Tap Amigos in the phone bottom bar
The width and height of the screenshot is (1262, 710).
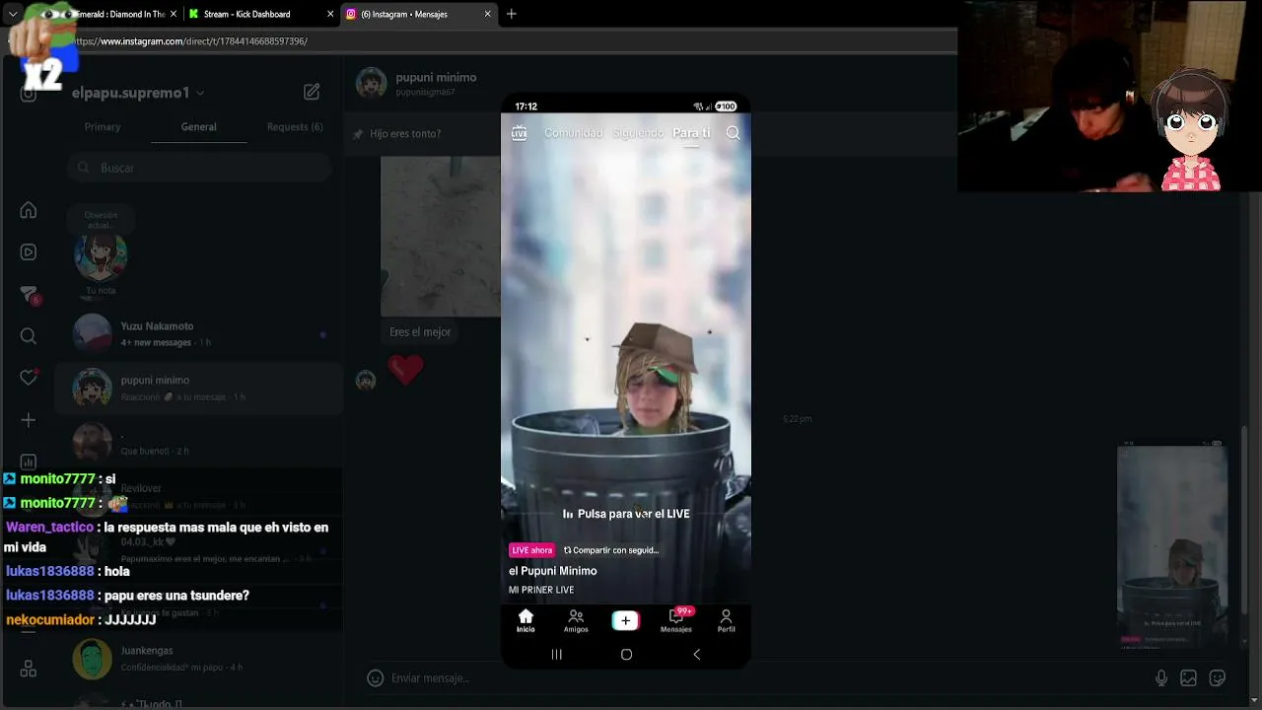[576, 621]
